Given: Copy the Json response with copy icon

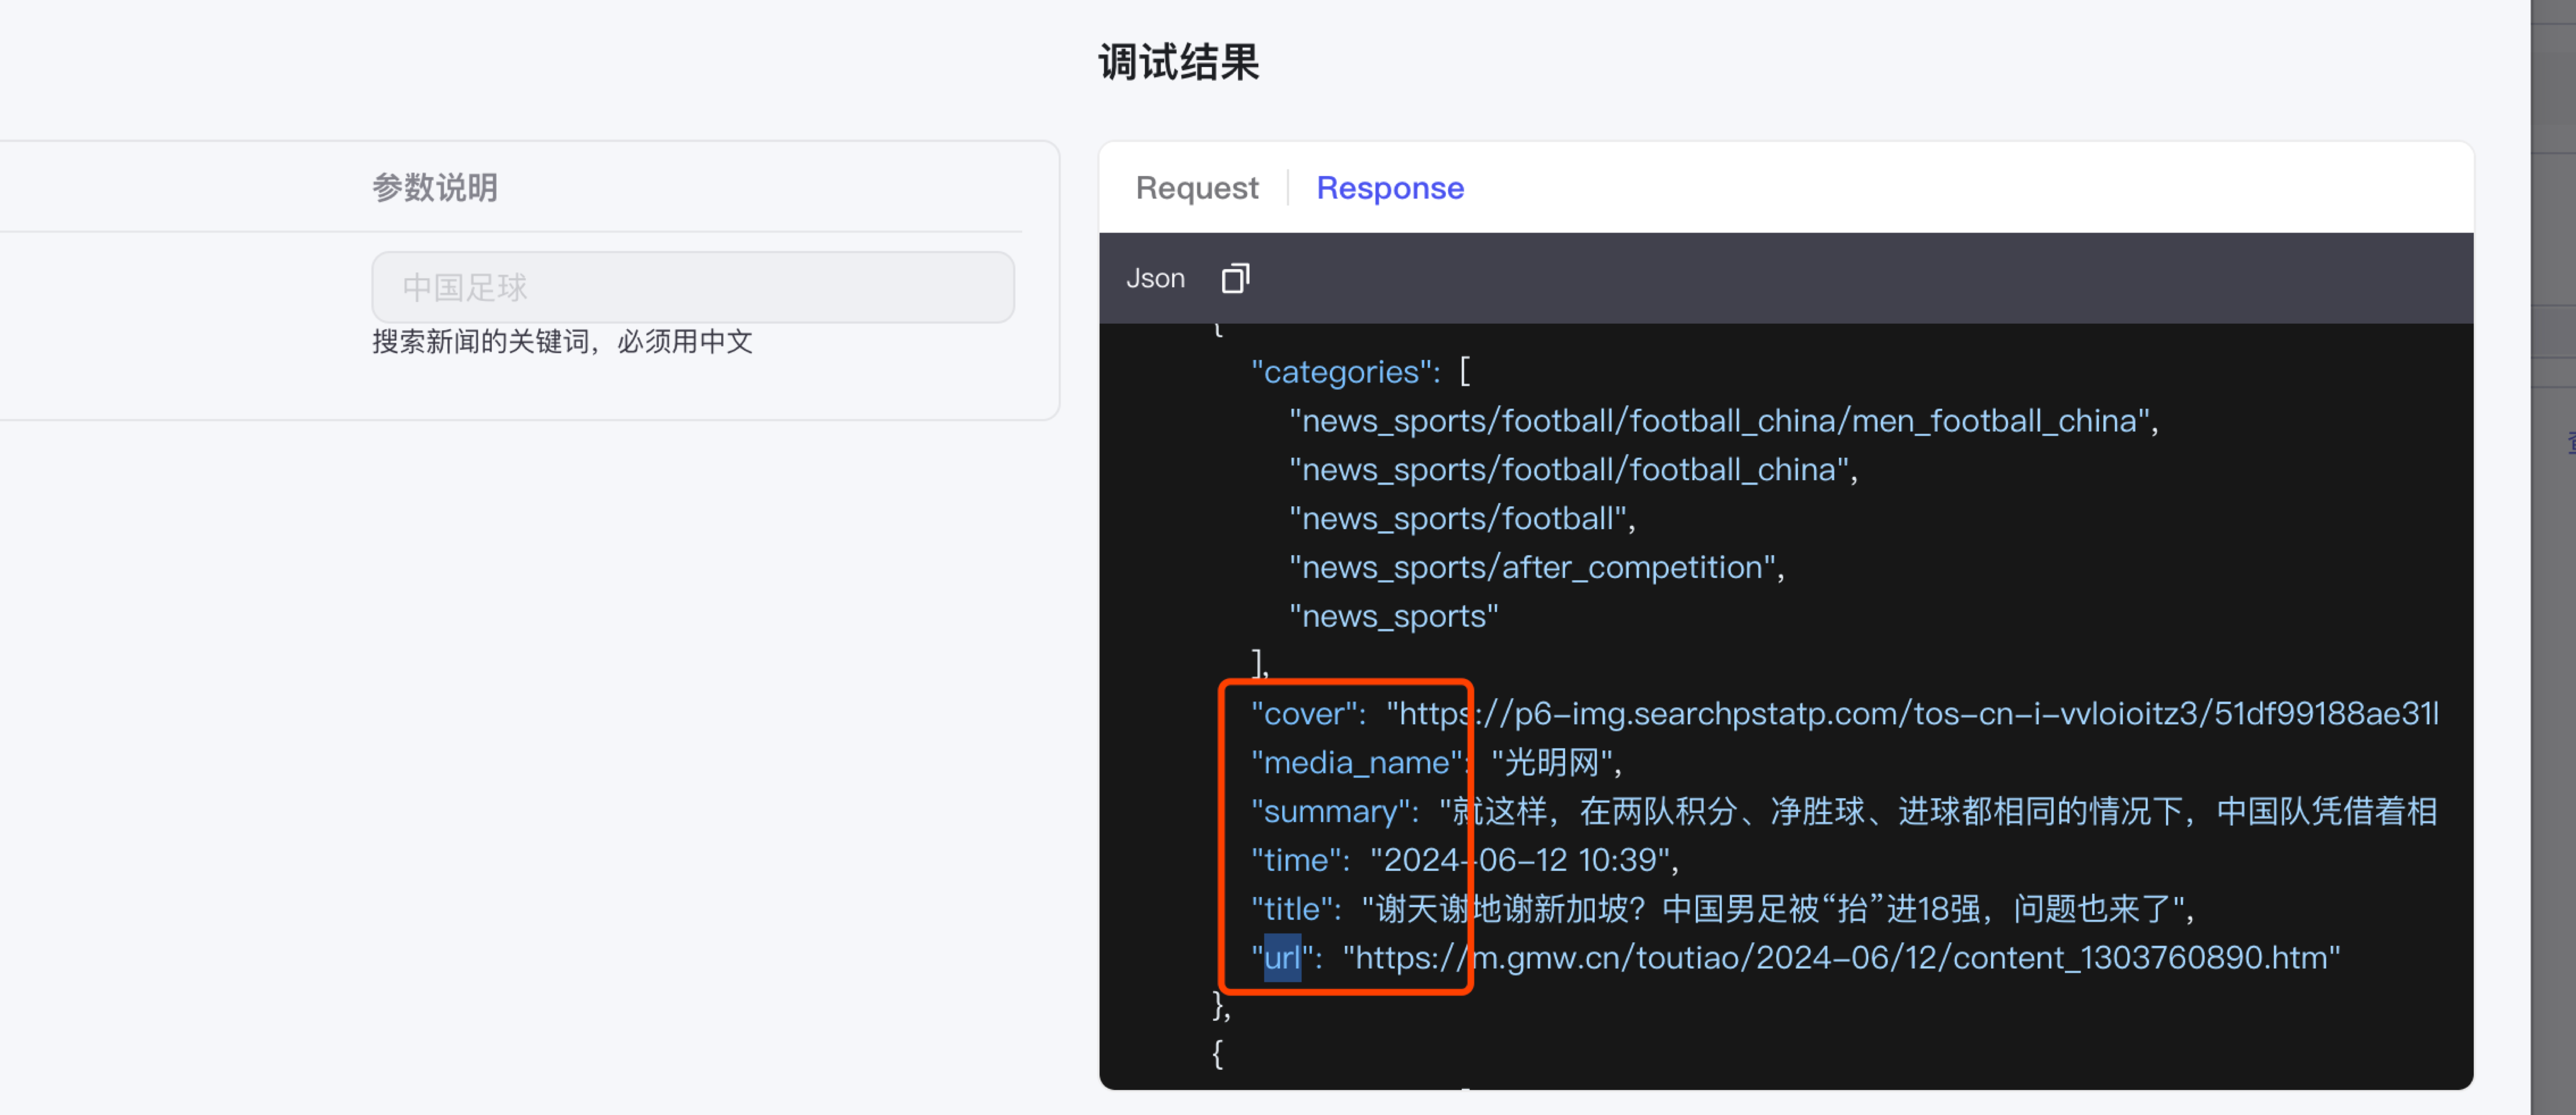Looking at the screenshot, I should [1235, 278].
